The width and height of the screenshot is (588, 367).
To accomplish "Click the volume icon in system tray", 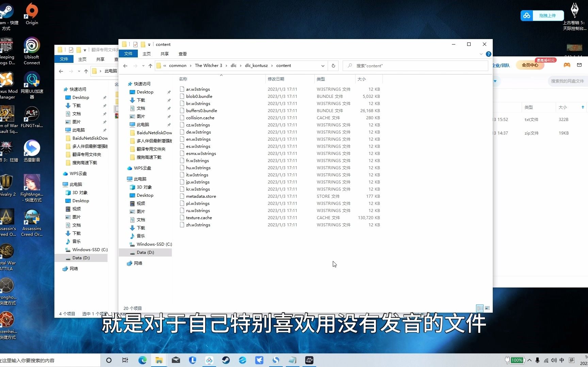I will point(554,360).
